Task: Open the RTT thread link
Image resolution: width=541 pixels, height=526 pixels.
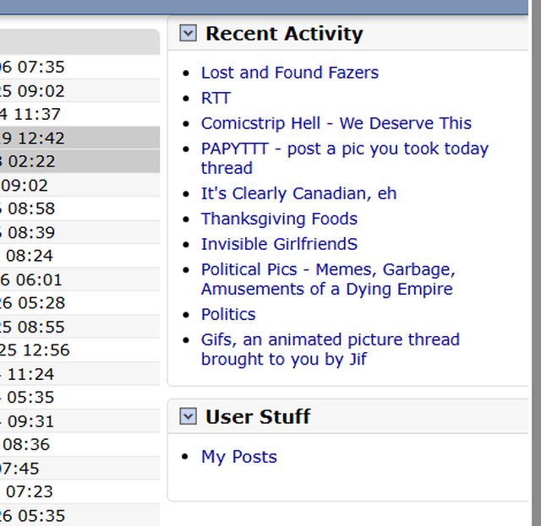Action: pyautogui.click(x=216, y=98)
